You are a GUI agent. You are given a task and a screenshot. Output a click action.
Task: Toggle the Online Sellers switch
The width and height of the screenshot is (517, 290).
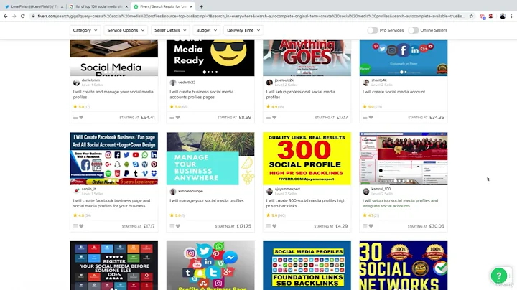[x=414, y=30]
